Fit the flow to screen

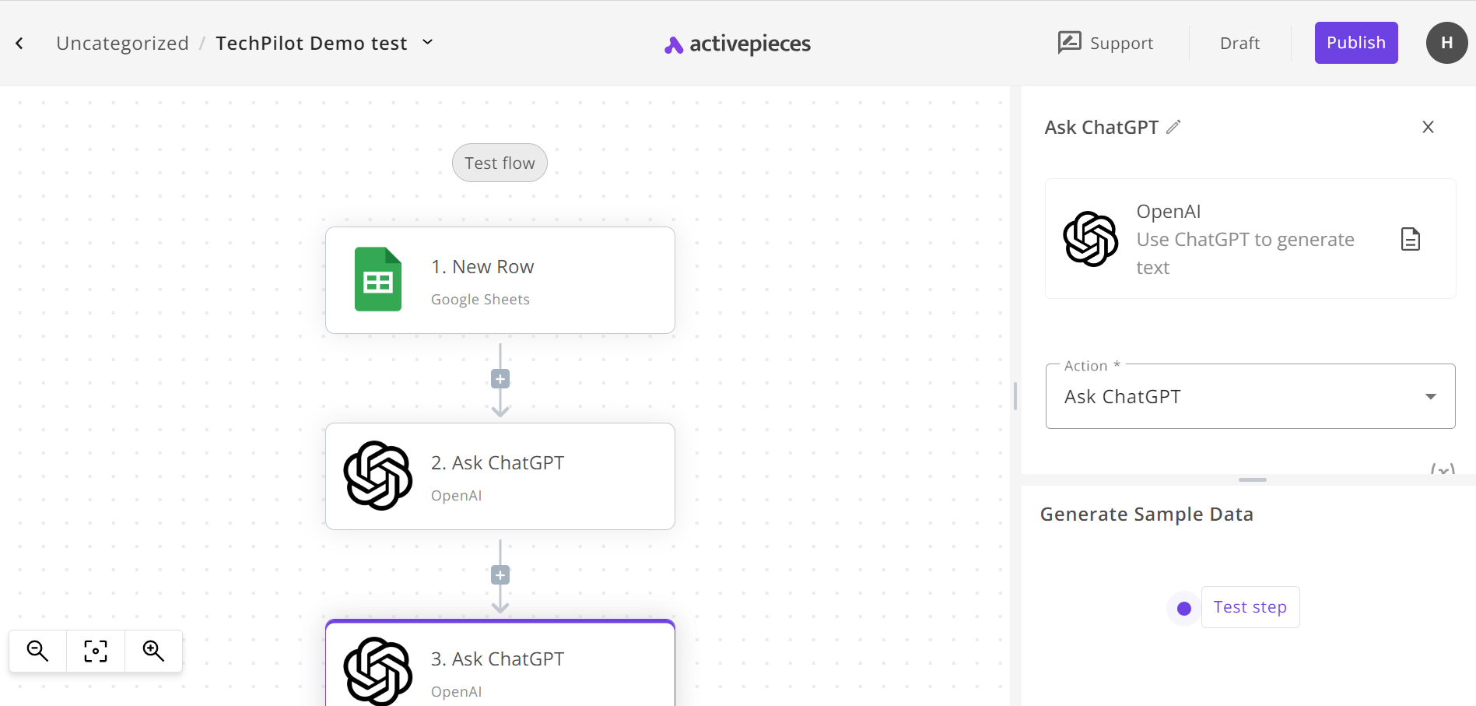pos(96,651)
